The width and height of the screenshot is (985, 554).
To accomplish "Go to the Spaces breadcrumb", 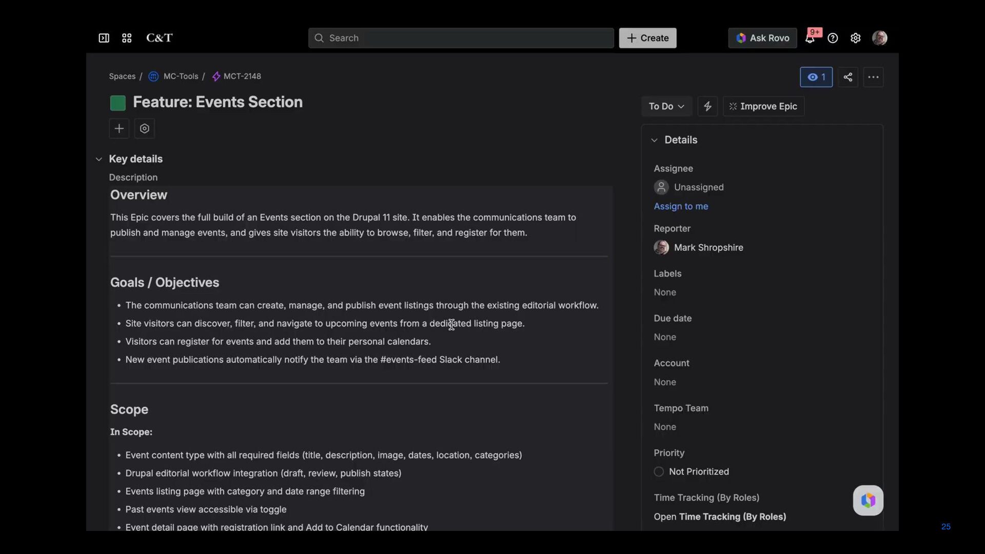I will 122,76.
